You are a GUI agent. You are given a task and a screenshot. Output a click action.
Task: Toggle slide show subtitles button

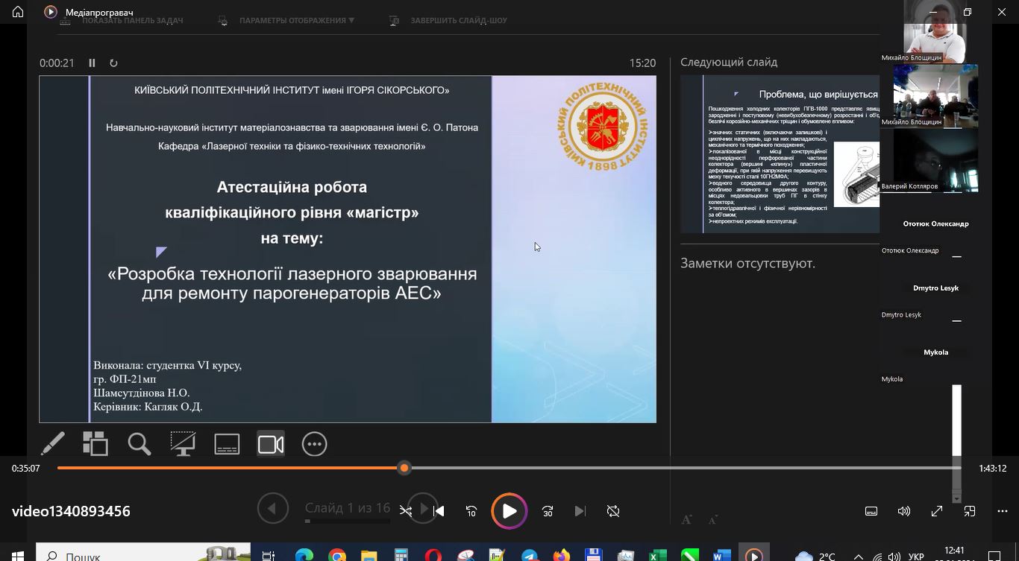(x=227, y=444)
